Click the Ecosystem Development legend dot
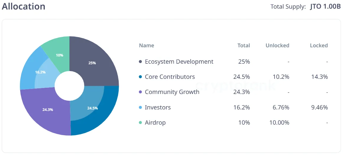 coord(141,62)
